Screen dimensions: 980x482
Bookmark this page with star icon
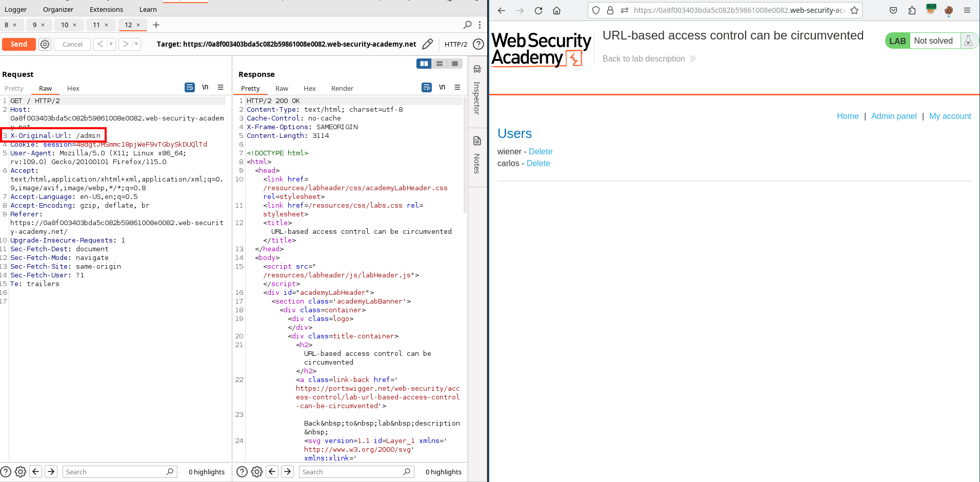[854, 10]
